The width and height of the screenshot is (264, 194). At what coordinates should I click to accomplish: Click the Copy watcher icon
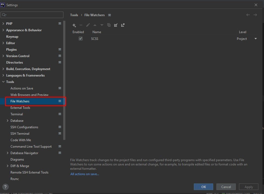(x=109, y=25)
